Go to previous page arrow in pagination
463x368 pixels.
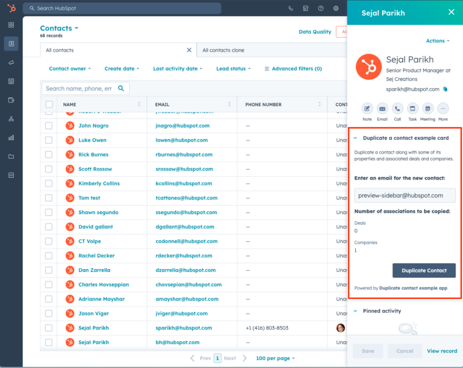point(193,358)
